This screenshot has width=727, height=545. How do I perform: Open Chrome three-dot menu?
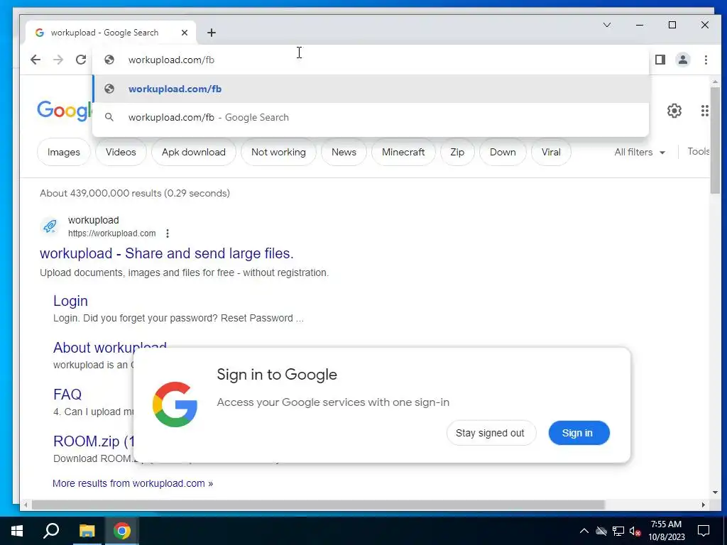point(706,60)
